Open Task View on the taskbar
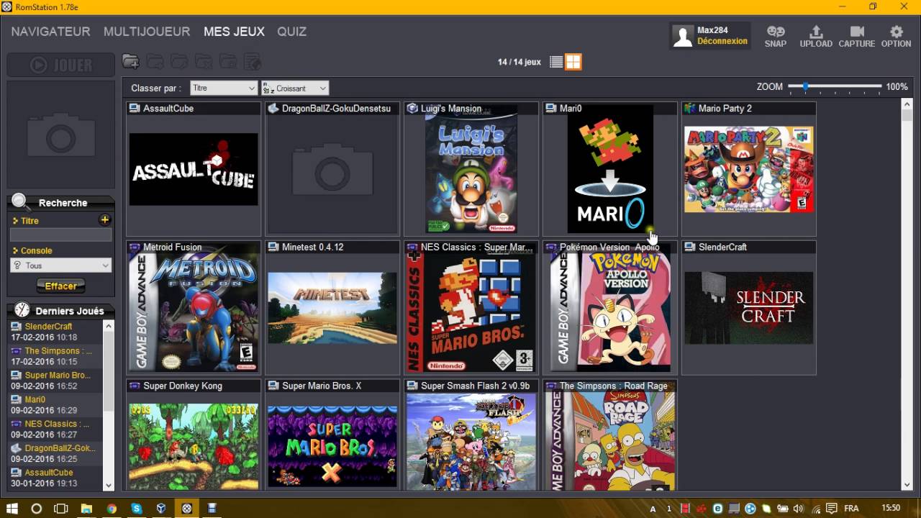 tap(61, 509)
